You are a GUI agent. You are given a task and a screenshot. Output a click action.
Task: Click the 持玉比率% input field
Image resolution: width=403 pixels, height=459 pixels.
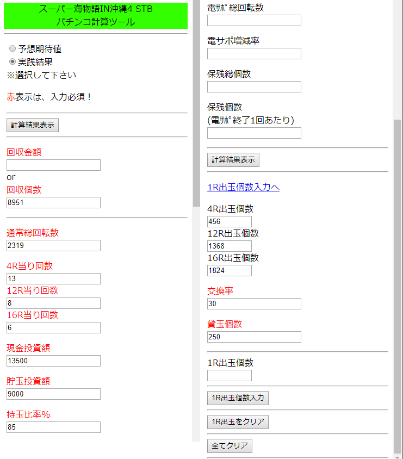pyautogui.click(x=53, y=427)
